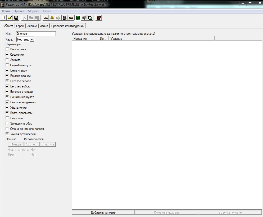
Task: Open the Файл menu
Action: (6, 11)
